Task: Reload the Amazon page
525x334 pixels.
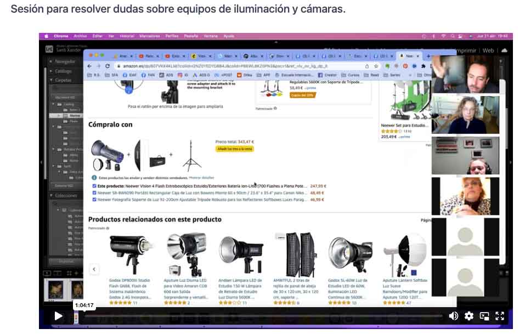Action: 108,66
